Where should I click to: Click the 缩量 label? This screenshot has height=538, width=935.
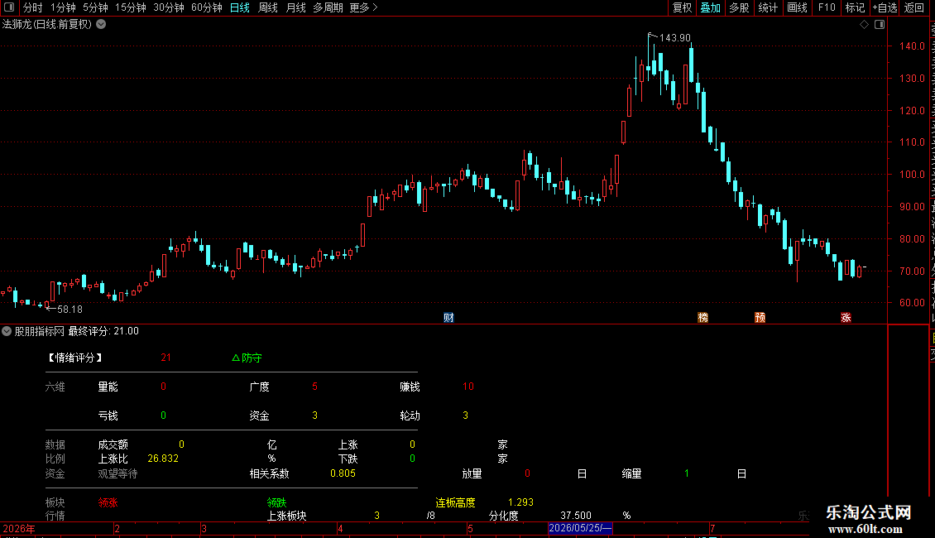point(631,473)
